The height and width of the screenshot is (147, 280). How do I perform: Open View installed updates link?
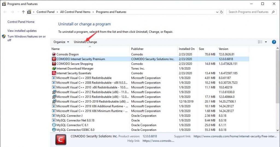point(22,31)
